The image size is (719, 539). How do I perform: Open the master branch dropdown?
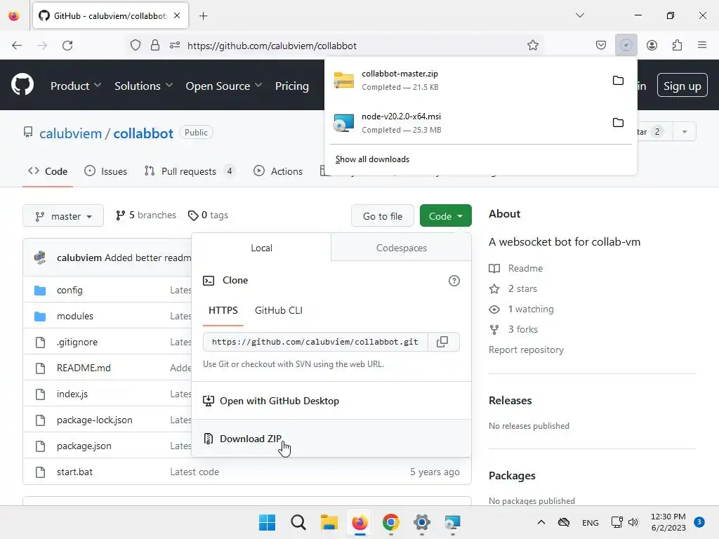(63, 216)
